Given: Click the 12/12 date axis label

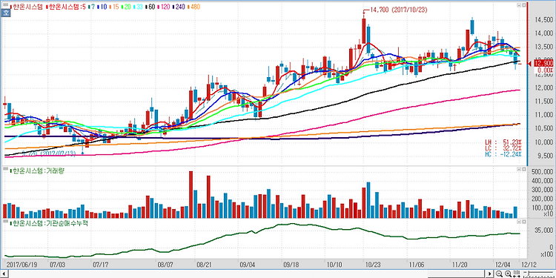Looking at the screenshot, I should pyautogui.click(x=529, y=265).
